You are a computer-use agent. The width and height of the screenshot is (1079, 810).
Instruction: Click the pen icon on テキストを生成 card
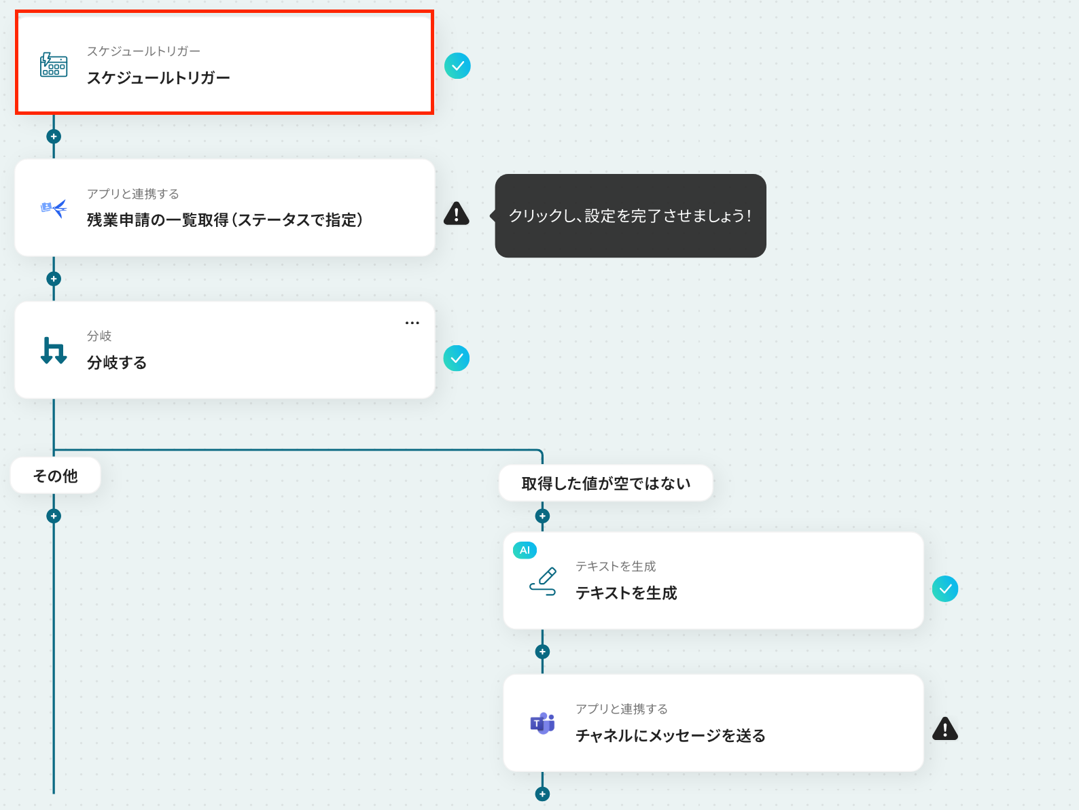(543, 582)
